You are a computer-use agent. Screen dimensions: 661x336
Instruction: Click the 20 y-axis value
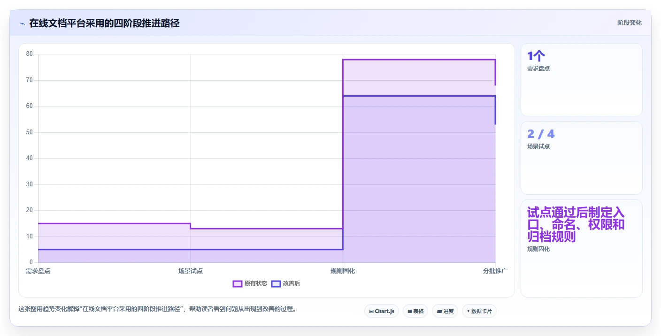(x=30, y=210)
